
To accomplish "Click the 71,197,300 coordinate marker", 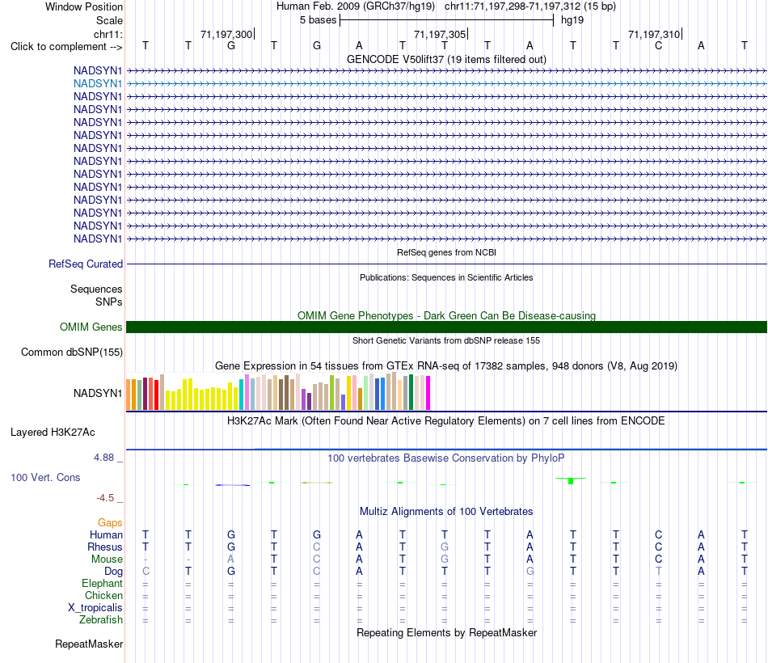I will click(x=226, y=34).
